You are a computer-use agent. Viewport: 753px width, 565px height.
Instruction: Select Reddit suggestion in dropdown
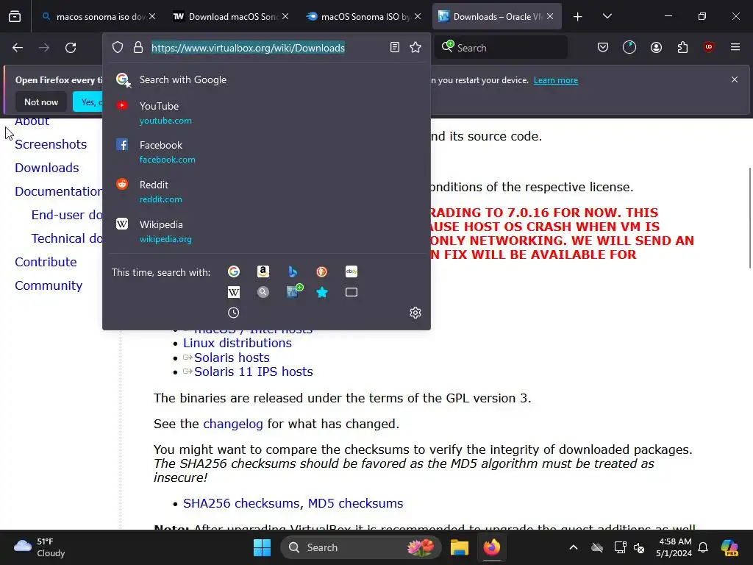(266, 192)
